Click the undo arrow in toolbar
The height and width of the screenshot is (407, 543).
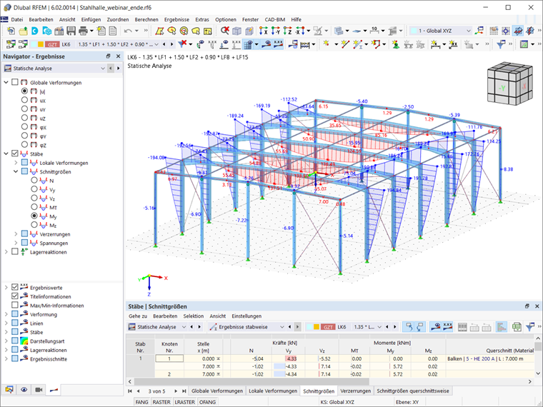pyautogui.click(x=128, y=31)
